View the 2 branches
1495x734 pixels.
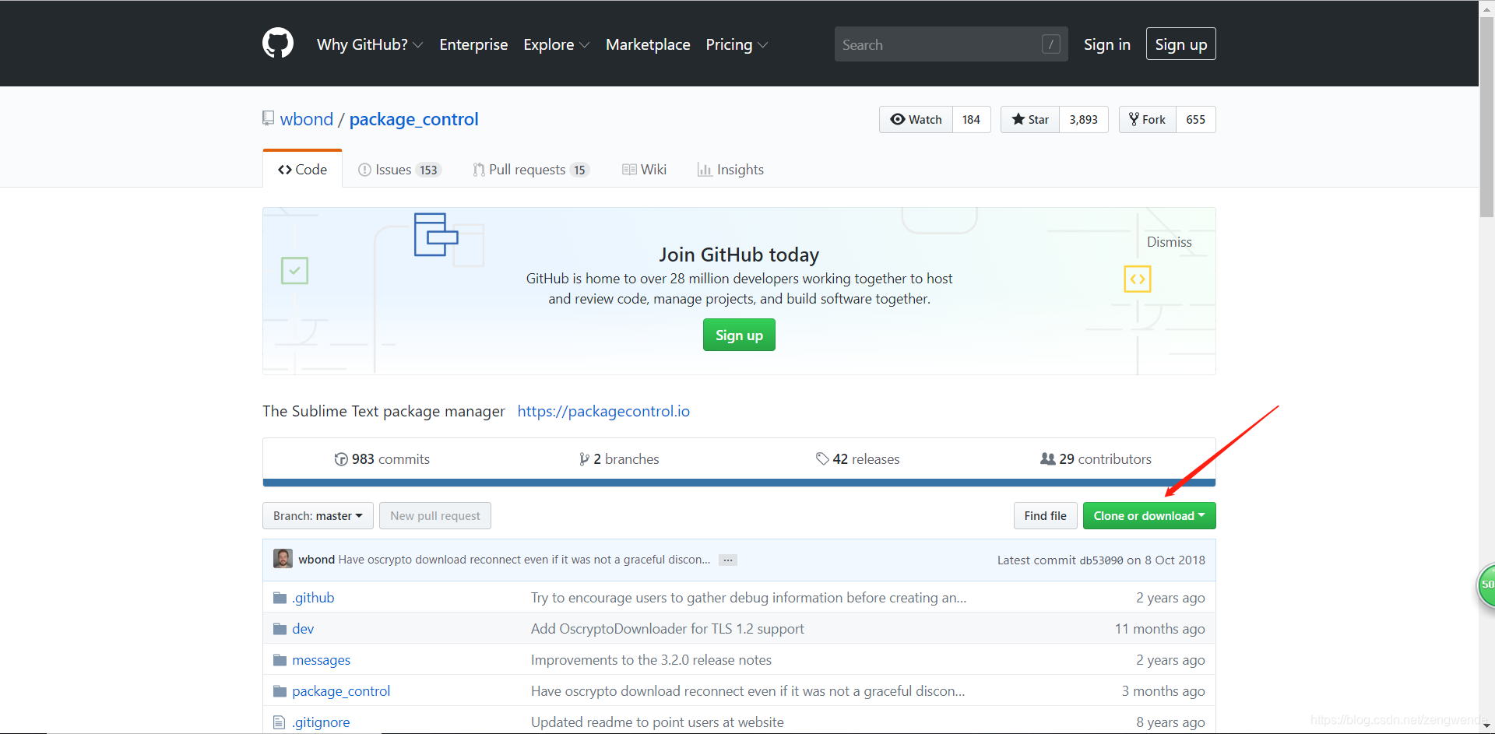619,459
